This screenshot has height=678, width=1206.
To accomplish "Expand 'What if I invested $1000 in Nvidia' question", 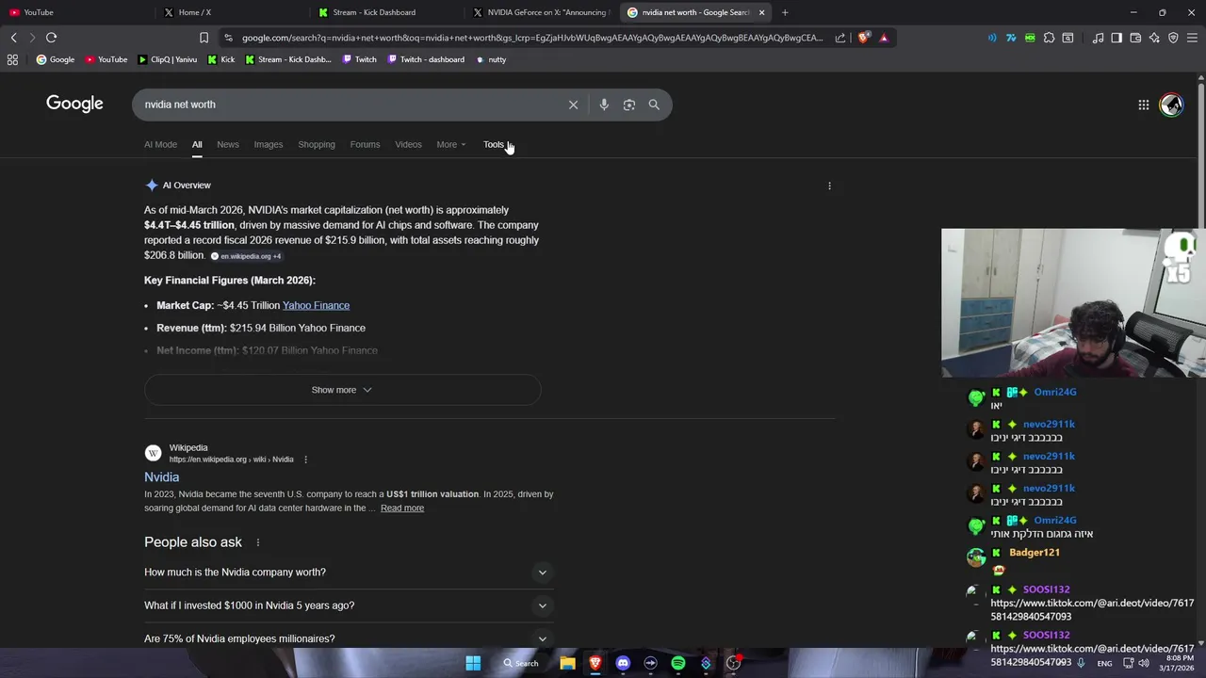I will (349, 605).
